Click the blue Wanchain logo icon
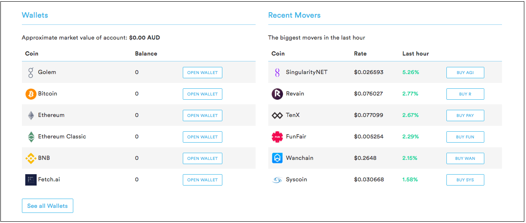Viewport: 526px width, 223px height. [x=277, y=158]
